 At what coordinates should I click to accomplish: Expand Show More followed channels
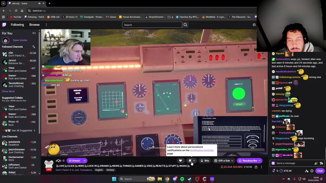8,91
